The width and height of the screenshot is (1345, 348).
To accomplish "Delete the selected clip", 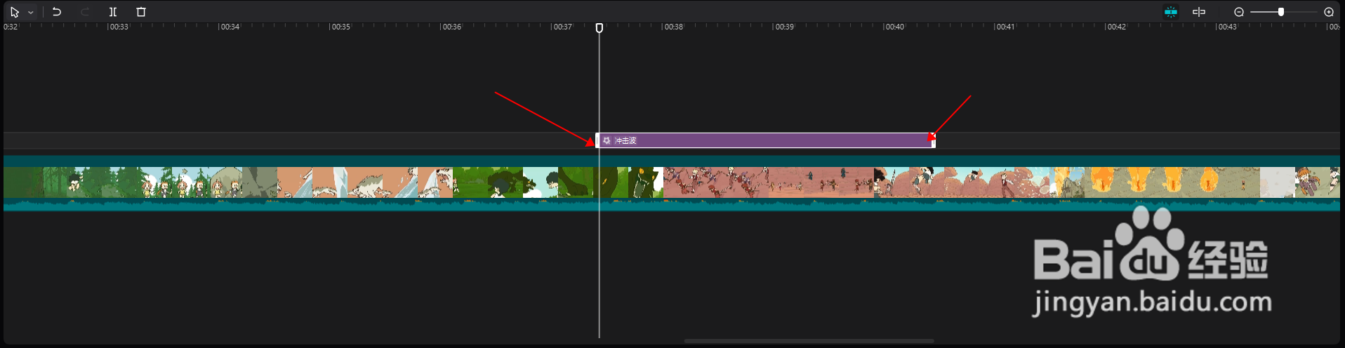I will (x=141, y=12).
